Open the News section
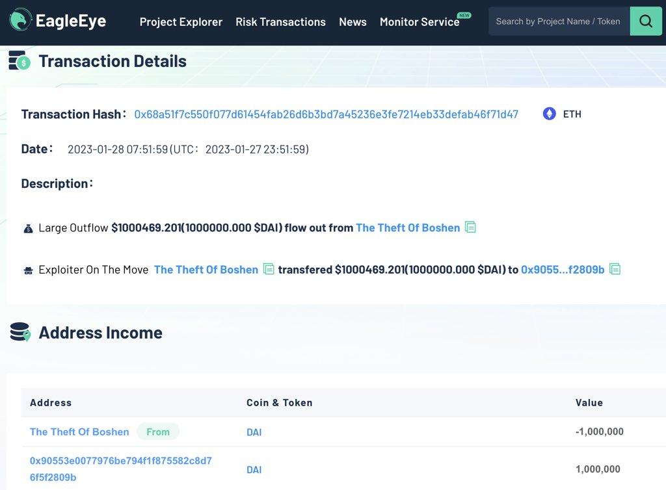The width and height of the screenshot is (666, 490). click(x=353, y=21)
